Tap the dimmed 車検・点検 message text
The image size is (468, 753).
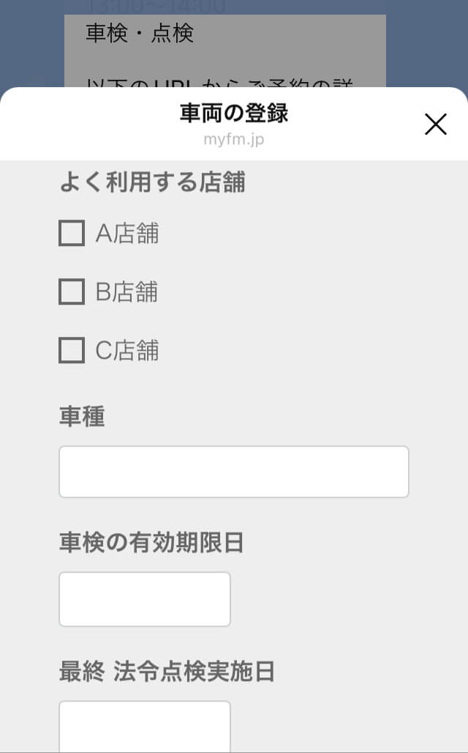(140, 34)
